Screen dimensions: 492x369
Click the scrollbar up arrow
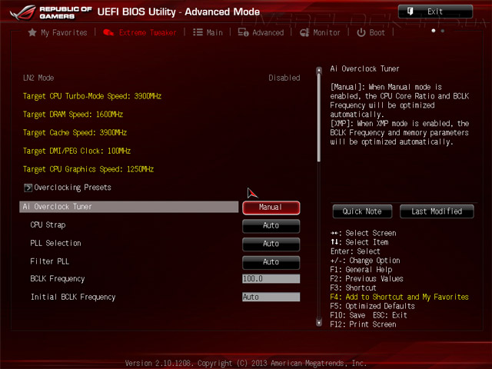[x=319, y=70]
